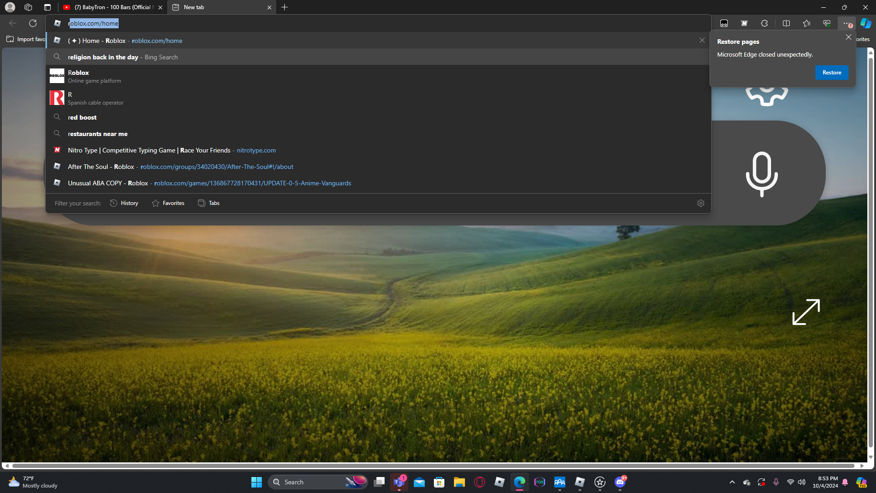Click the voice search microphone on the page
The width and height of the screenshot is (876, 493).
pos(761,173)
